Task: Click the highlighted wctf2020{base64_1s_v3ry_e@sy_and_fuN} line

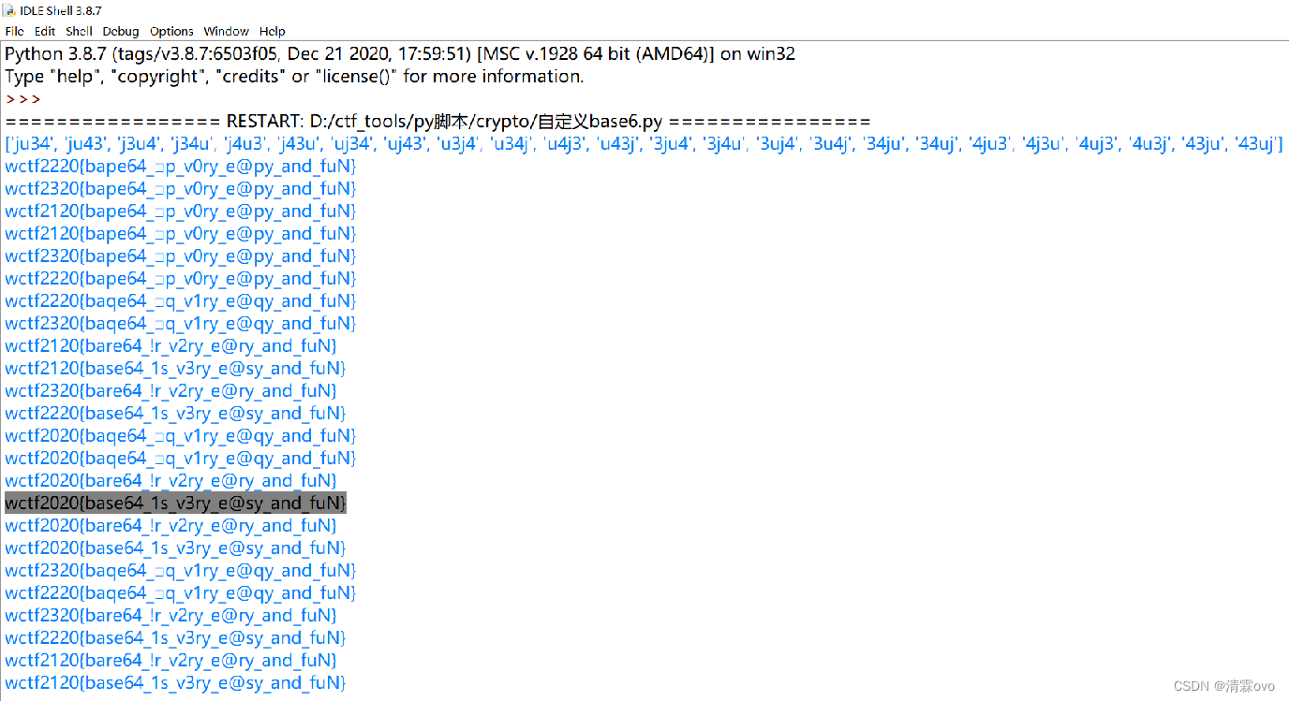Action: point(175,503)
